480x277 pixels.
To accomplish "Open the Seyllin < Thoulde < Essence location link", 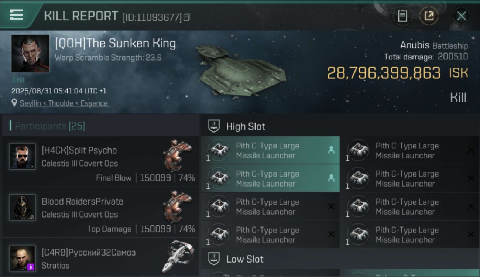I will (x=64, y=103).
